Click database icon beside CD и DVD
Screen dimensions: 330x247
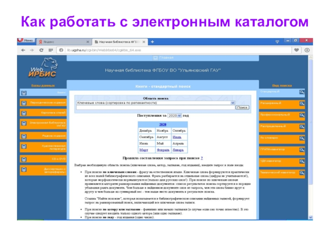pyautogui.click(x=23, y=158)
